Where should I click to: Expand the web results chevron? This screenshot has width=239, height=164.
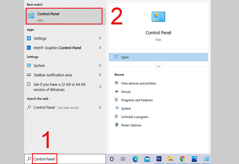[100, 107]
